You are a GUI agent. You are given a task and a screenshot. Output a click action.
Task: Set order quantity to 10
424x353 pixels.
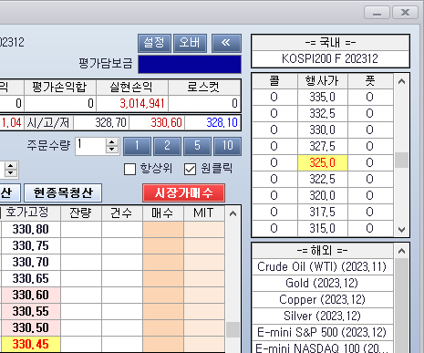[x=228, y=146]
